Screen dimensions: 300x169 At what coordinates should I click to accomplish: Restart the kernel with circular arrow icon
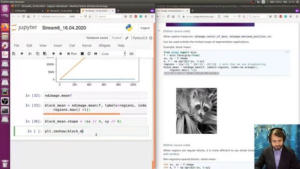point(89,54)
